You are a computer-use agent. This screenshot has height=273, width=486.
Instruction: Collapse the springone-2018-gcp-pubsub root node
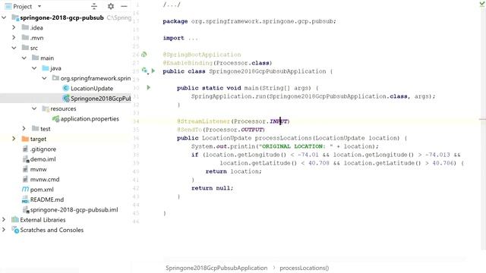point(4,17)
